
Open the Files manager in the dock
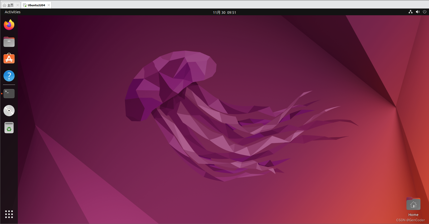pos(9,42)
